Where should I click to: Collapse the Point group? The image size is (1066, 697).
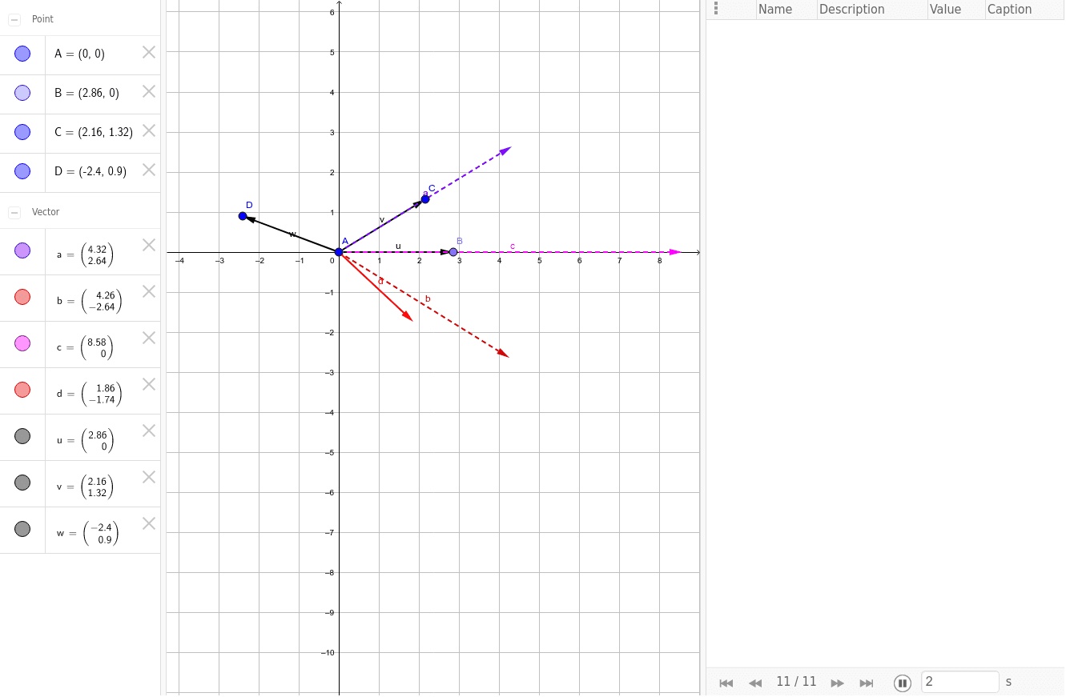coord(14,19)
